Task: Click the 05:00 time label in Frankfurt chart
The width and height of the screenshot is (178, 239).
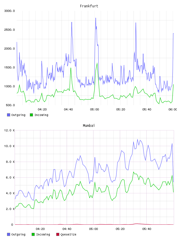Action: pos(95,110)
